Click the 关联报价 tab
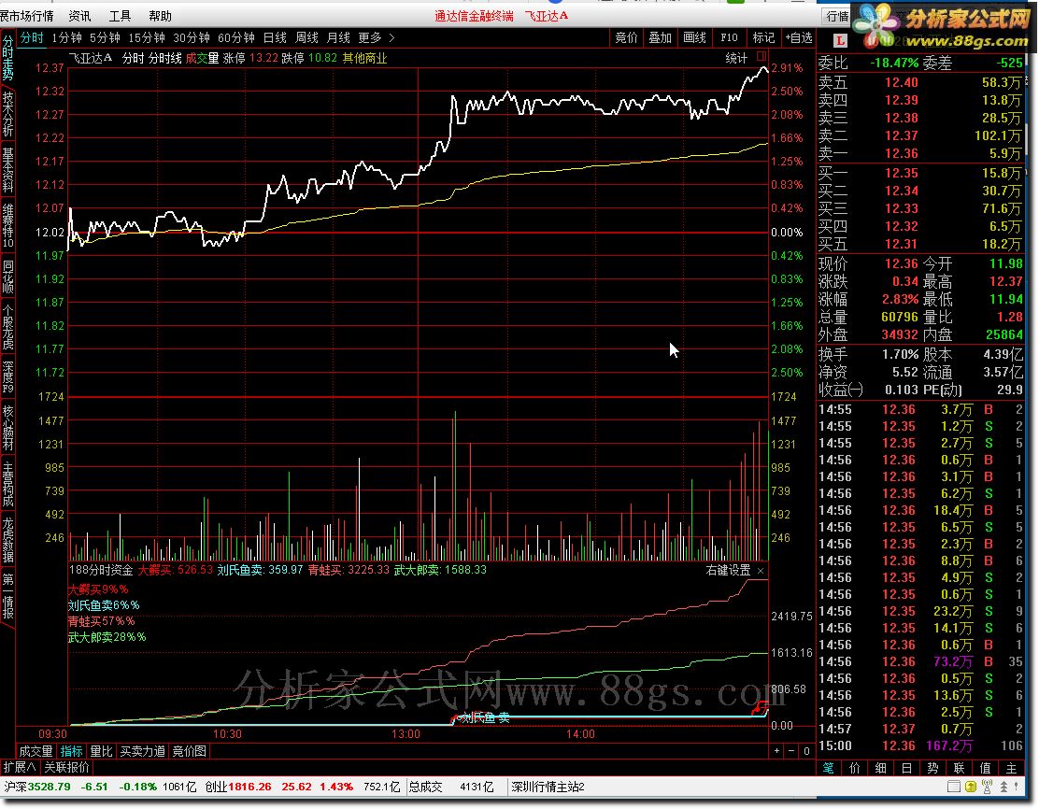1039x809 pixels. coord(66,767)
